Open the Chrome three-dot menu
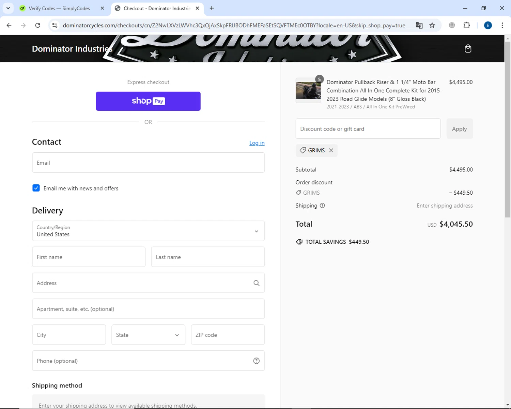Viewport: 511px width, 409px height. (x=502, y=25)
